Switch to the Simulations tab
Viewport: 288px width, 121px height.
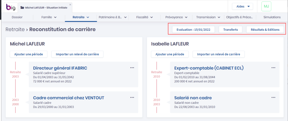[272, 17]
